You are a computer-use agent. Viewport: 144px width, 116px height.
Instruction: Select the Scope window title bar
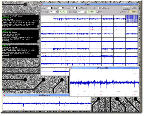pyautogui.click(x=87, y=4)
